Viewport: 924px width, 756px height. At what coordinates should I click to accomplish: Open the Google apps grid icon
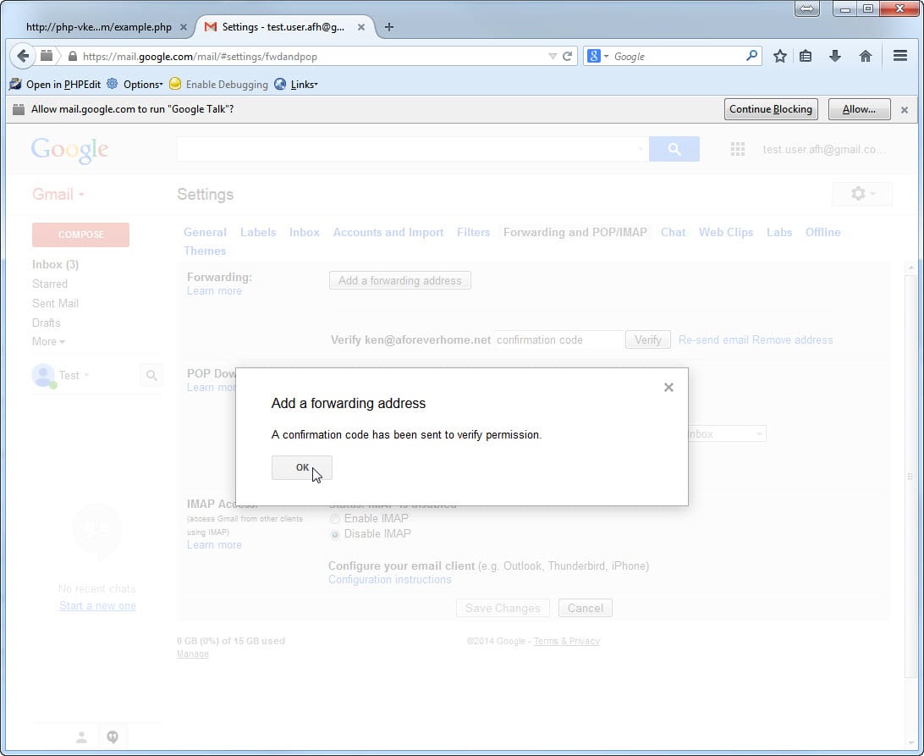pos(737,149)
